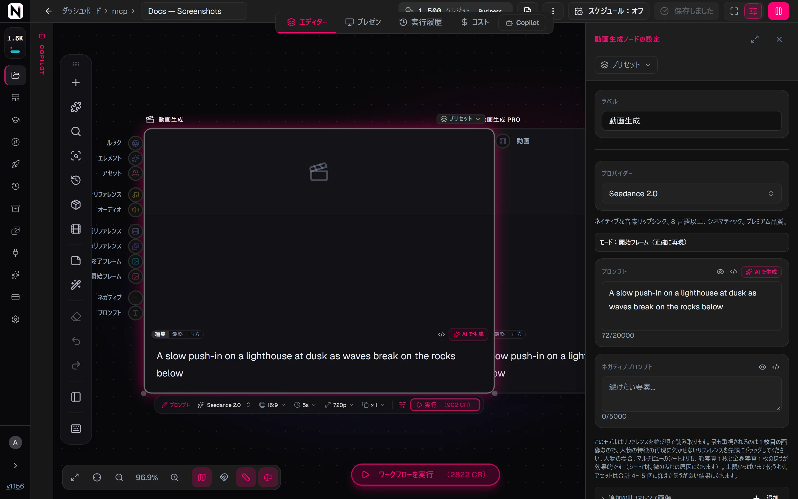This screenshot has width=798, height=499.
Task: Change Seedance 2.0 model in node toolbar
Action: point(224,405)
